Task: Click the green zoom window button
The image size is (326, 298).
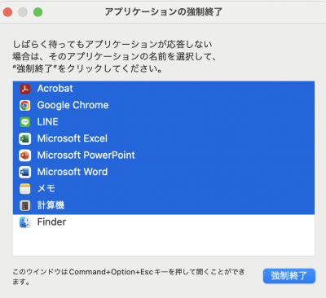Action: click(37, 12)
